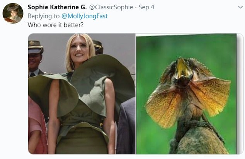Open the tweet options chevron menu
The image size is (245, 159).
tap(240, 7)
